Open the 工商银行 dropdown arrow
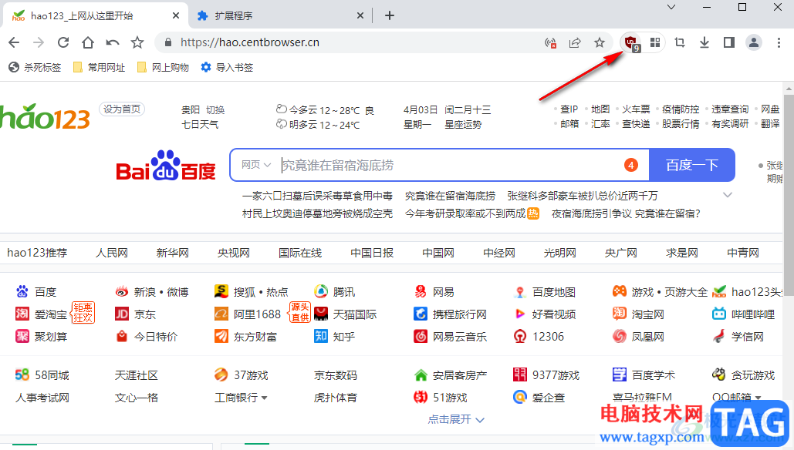 265,398
